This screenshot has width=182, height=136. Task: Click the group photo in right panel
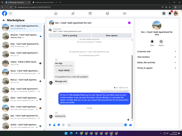(x=157, y=25)
